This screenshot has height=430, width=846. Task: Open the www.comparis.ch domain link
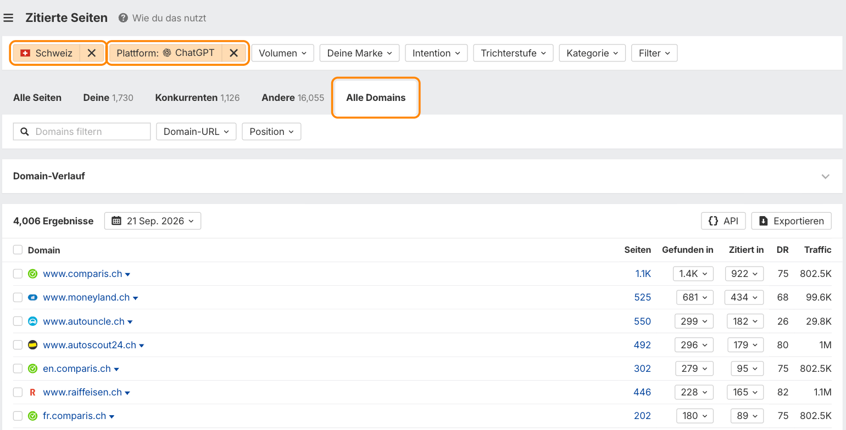click(82, 274)
